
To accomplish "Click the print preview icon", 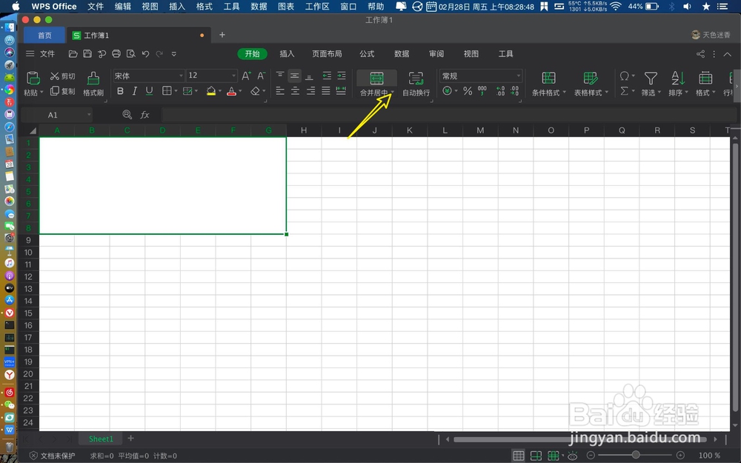I will tap(131, 54).
